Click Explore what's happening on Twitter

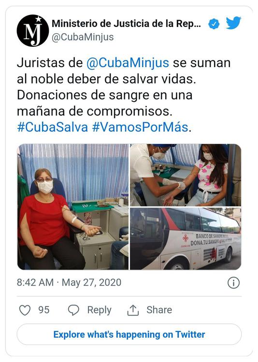[129, 334]
